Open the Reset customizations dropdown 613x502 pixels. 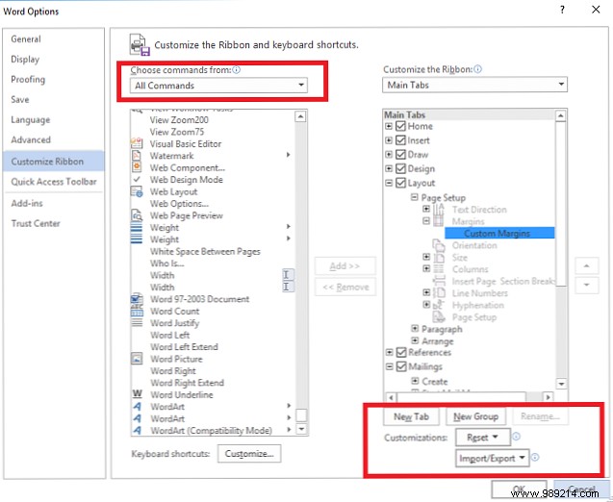(x=483, y=437)
